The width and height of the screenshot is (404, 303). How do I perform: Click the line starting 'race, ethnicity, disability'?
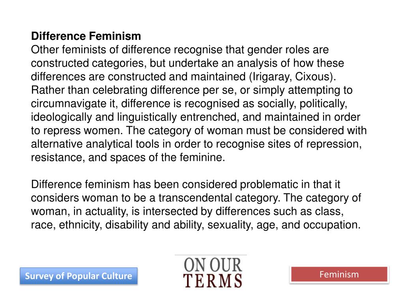(196, 224)
